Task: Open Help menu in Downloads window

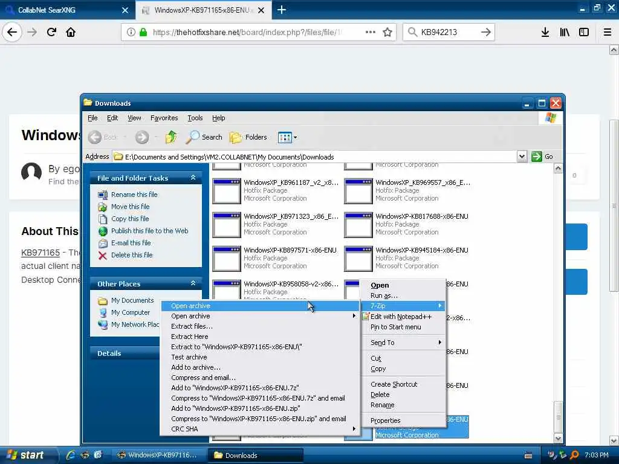Action: coord(218,118)
